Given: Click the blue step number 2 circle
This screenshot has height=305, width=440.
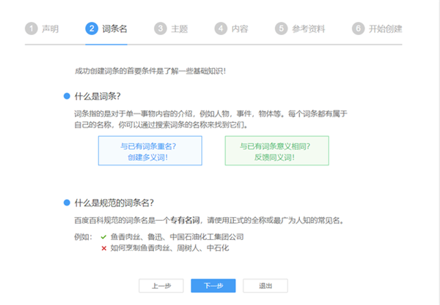Looking at the screenshot, I should coord(92,29).
